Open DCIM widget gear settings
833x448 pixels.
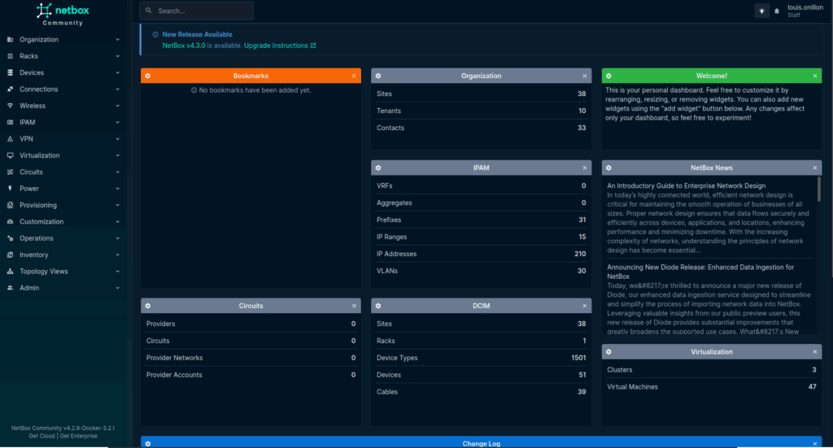378,306
